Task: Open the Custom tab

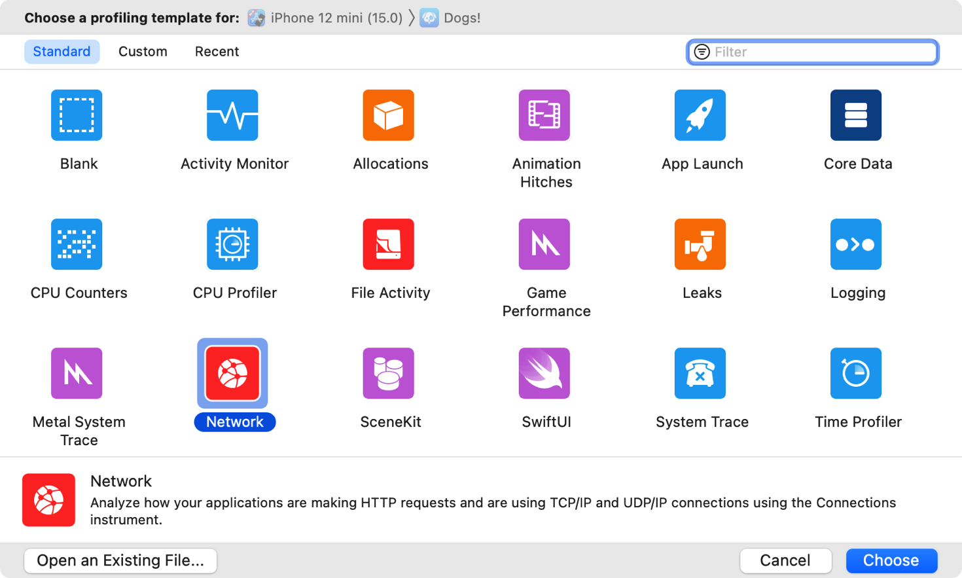Action: (x=143, y=52)
